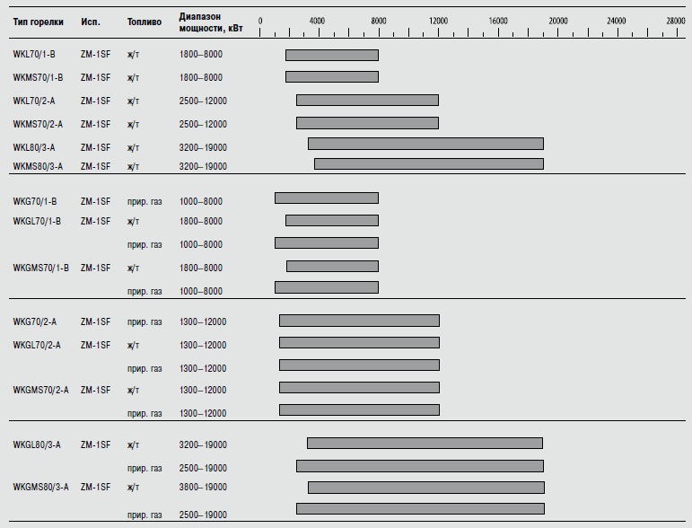
Task: Select the WKGL70/2-A row label
Action: coord(37,345)
